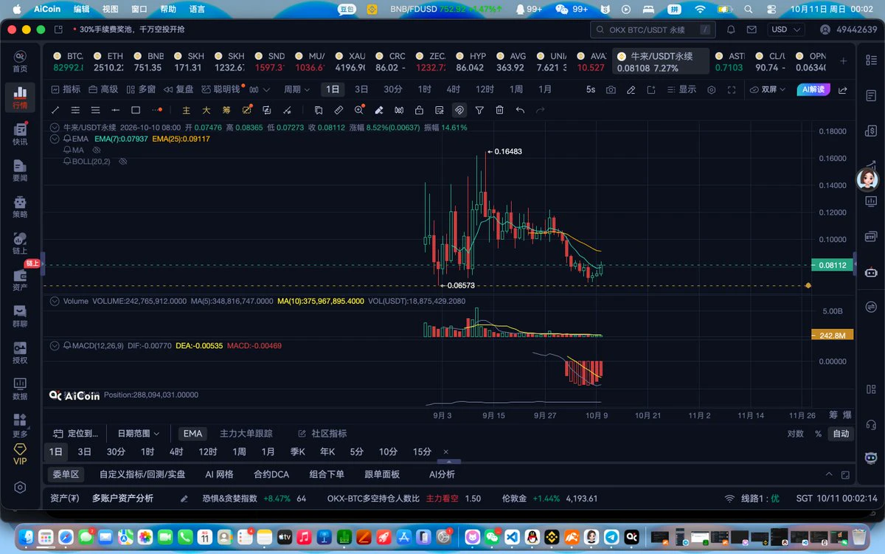Click the 复盘 replay button
The width and height of the screenshot is (885, 554).
click(x=178, y=89)
